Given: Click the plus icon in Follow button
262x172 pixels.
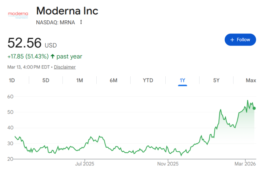Looking at the screenshot, I should [232, 40].
